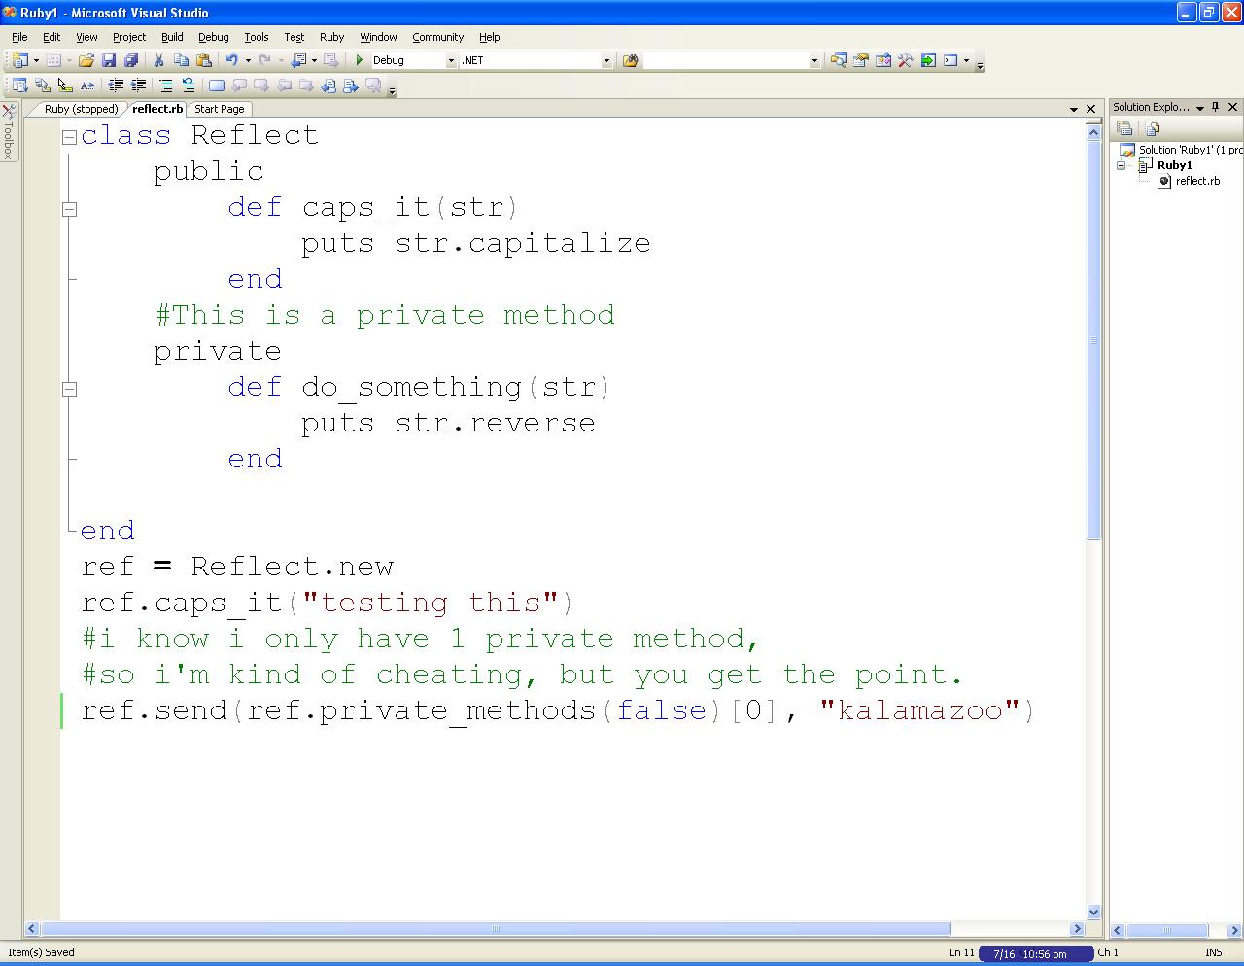Click the Save All icon
Image resolution: width=1244 pixels, height=966 pixels.
point(131,60)
